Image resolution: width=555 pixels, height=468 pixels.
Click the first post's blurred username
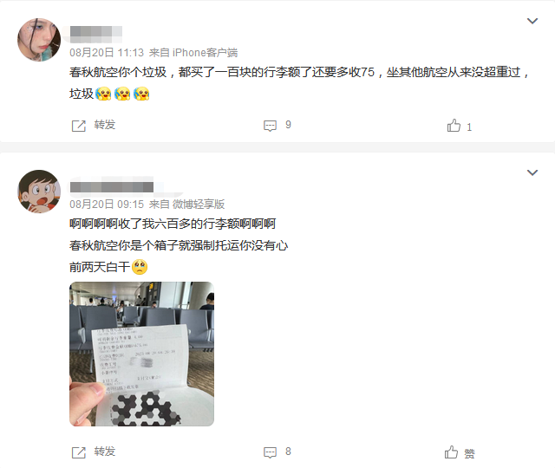click(x=96, y=35)
